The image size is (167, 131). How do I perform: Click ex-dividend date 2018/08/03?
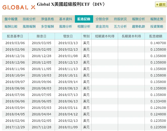(41, 88)
